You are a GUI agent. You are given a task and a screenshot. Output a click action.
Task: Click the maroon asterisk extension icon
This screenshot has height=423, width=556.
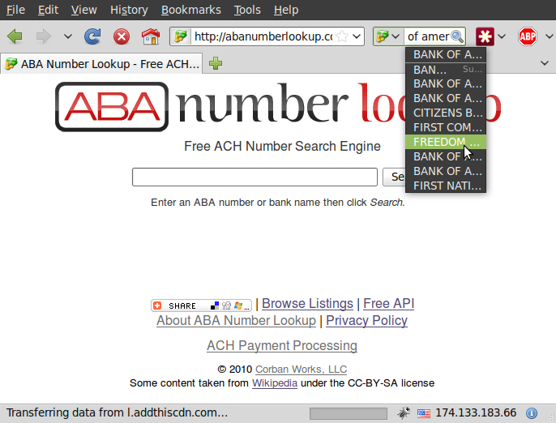485,36
